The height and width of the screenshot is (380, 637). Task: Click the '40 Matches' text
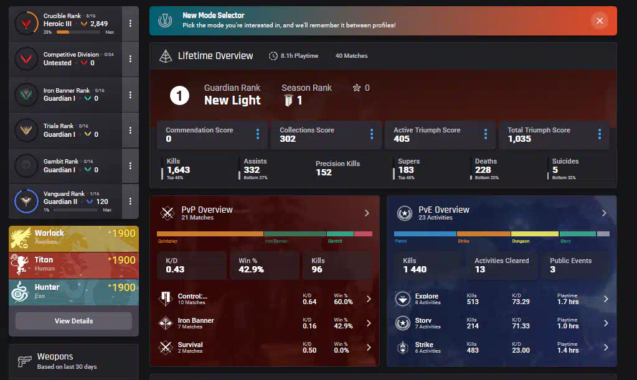[351, 56]
